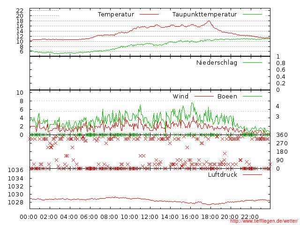Click pressure axis value 1030
This screenshot has height=225, width=300.
pyautogui.click(x=15, y=195)
